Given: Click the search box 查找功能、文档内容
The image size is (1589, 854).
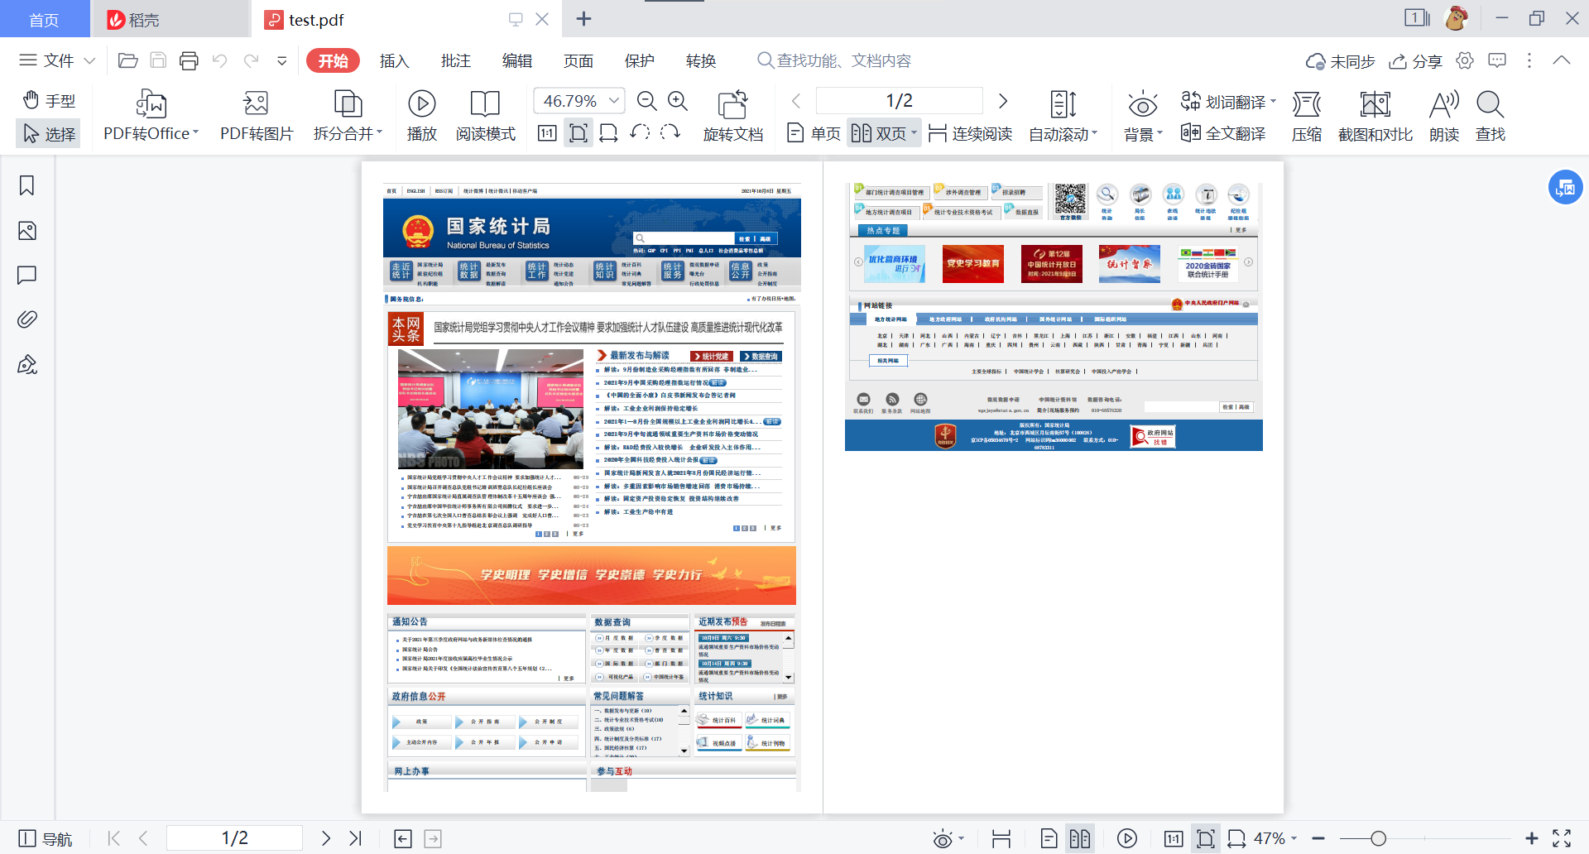Looking at the screenshot, I should pos(834,60).
